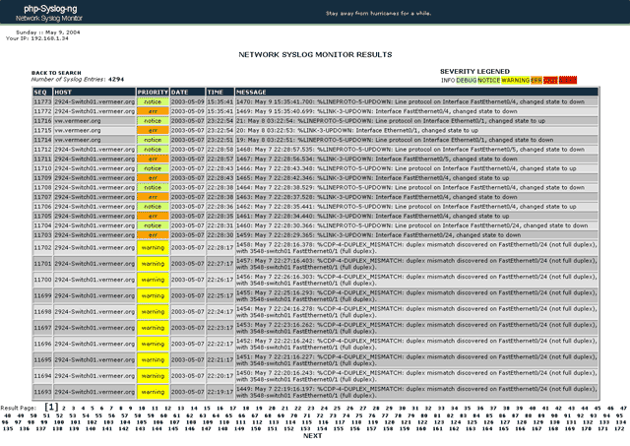Click notice priority in row 11714

153,140
